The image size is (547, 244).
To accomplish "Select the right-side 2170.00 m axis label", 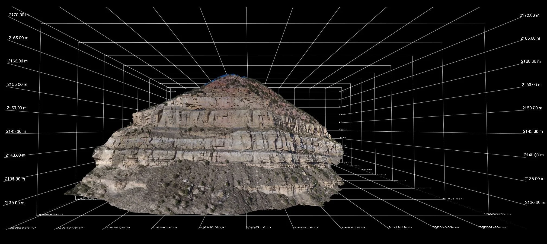I will [530, 15].
